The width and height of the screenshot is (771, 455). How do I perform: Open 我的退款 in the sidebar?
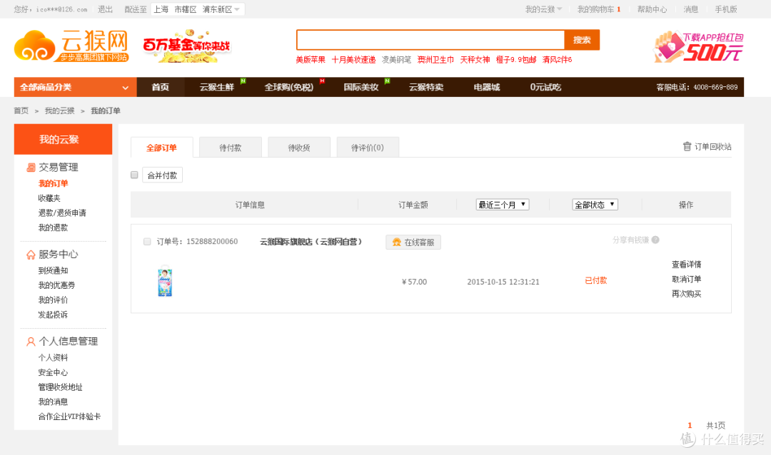[x=53, y=227]
